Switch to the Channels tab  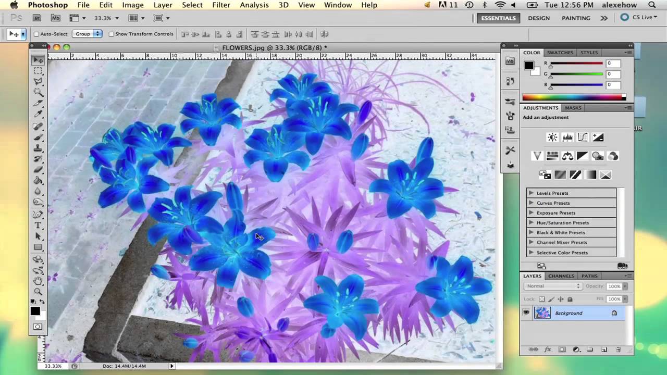pos(561,276)
